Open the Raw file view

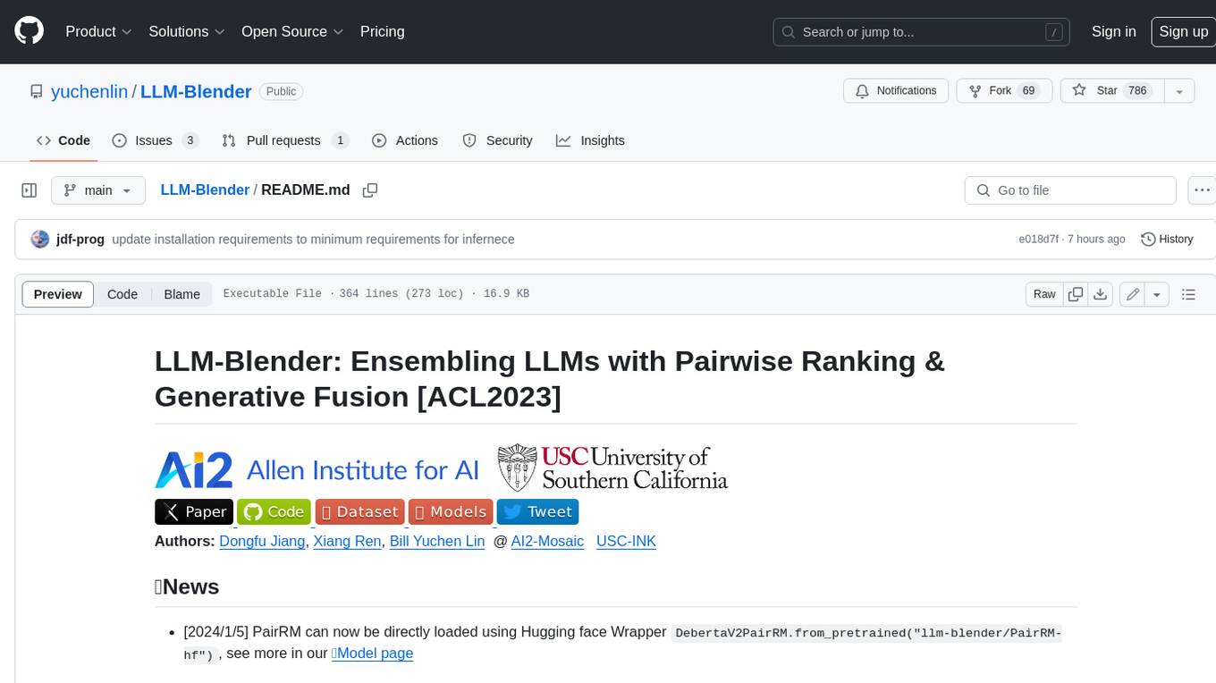coord(1044,294)
